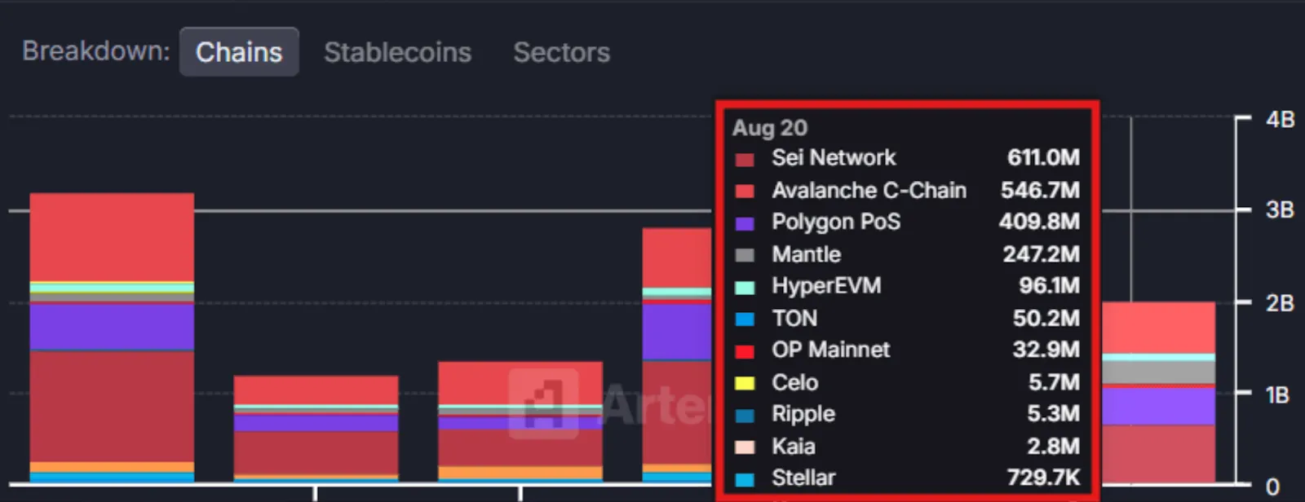Click the gray Mantle legend swatch
Image resolution: width=1305 pixels, height=502 pixels.
(745, 255)
